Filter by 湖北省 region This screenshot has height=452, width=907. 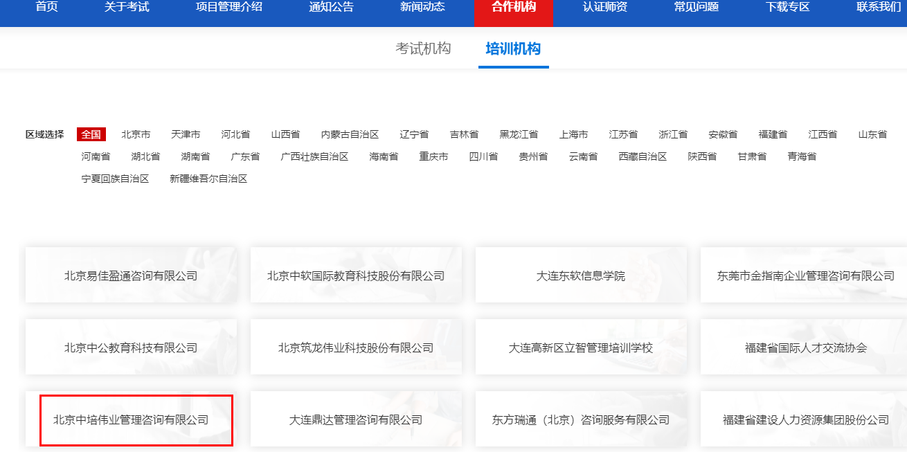coord(145,156)
